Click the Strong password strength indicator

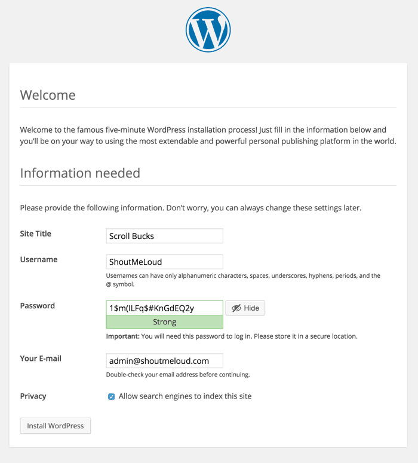[x=164, y=322]
